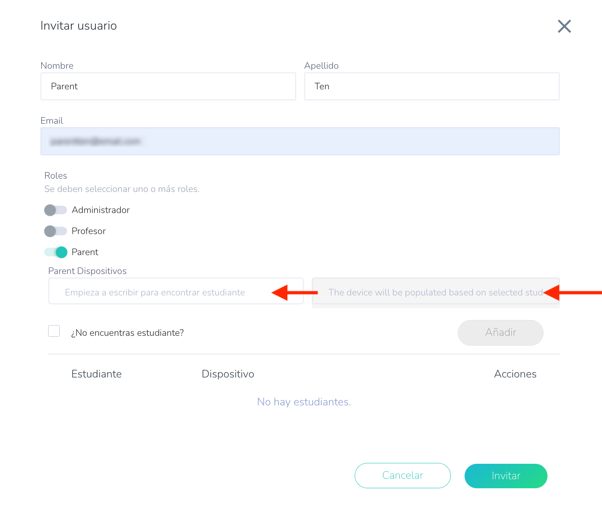Disable the Parent role toggle
602x505 pixels.
pos(56,252)
